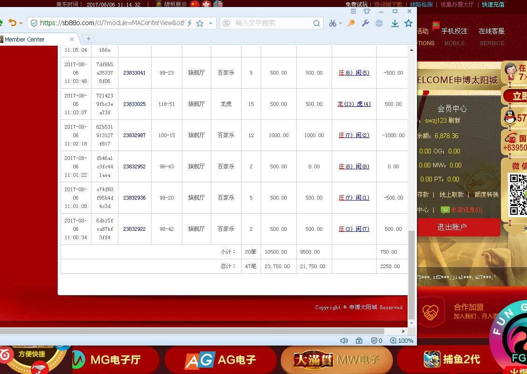Open the 手机投注 MOBILE menu
The width and height of the screenshot is (527, 374).
pos(454,37)
